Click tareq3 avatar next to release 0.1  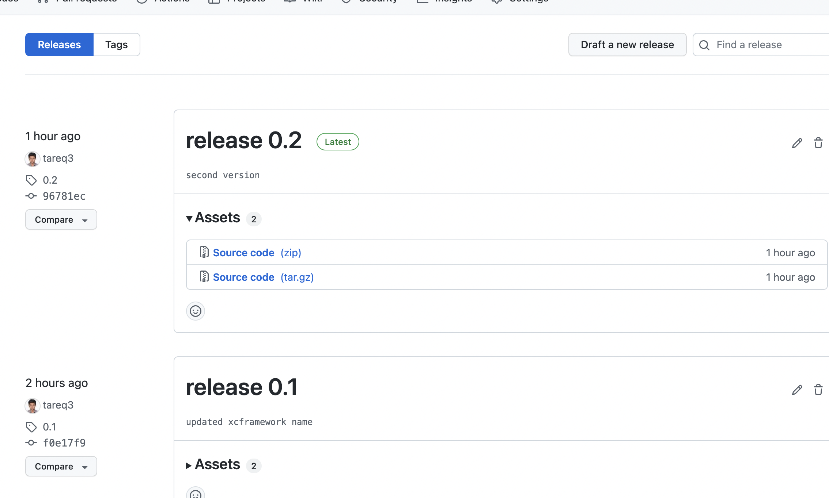[32, 405]
